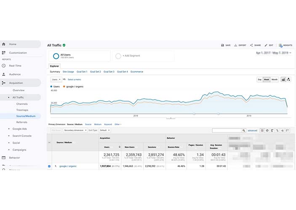Image resolution: width=296 pixels, height=210 pixels.
Task: Click the Save floppy-disk icon
Action: click(222, 45)
